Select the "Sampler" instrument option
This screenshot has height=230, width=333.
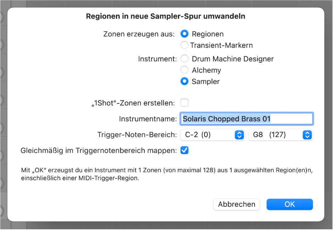point(184,81)
